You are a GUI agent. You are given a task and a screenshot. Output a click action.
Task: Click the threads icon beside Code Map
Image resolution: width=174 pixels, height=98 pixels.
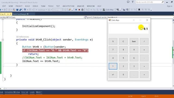click(117, 10)
